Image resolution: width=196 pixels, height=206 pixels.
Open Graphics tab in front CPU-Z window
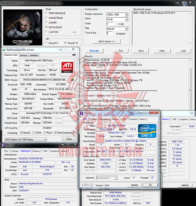[133, 119]
